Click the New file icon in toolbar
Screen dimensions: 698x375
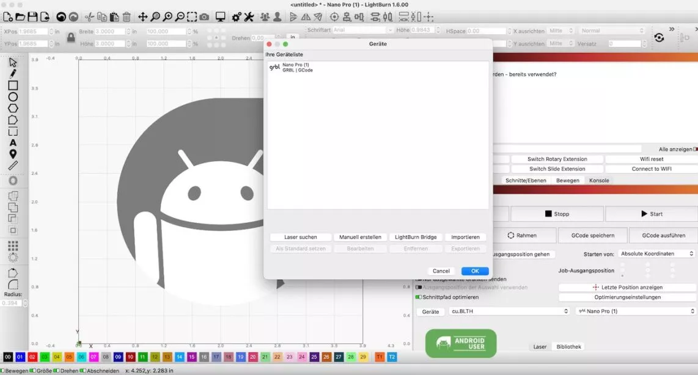tap(8, 17)
